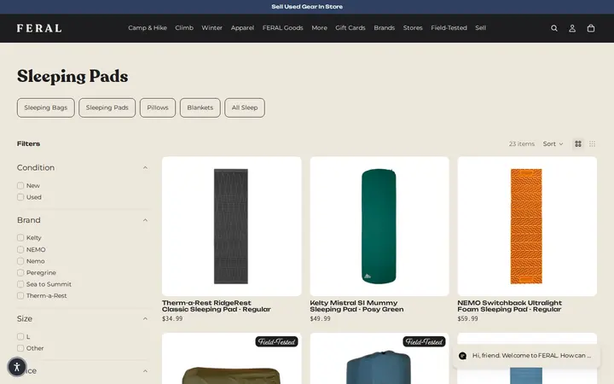Collapse the Price filter section
This screenshot has height=384, width=614.
pyautogui.click(x=145, y=371)
